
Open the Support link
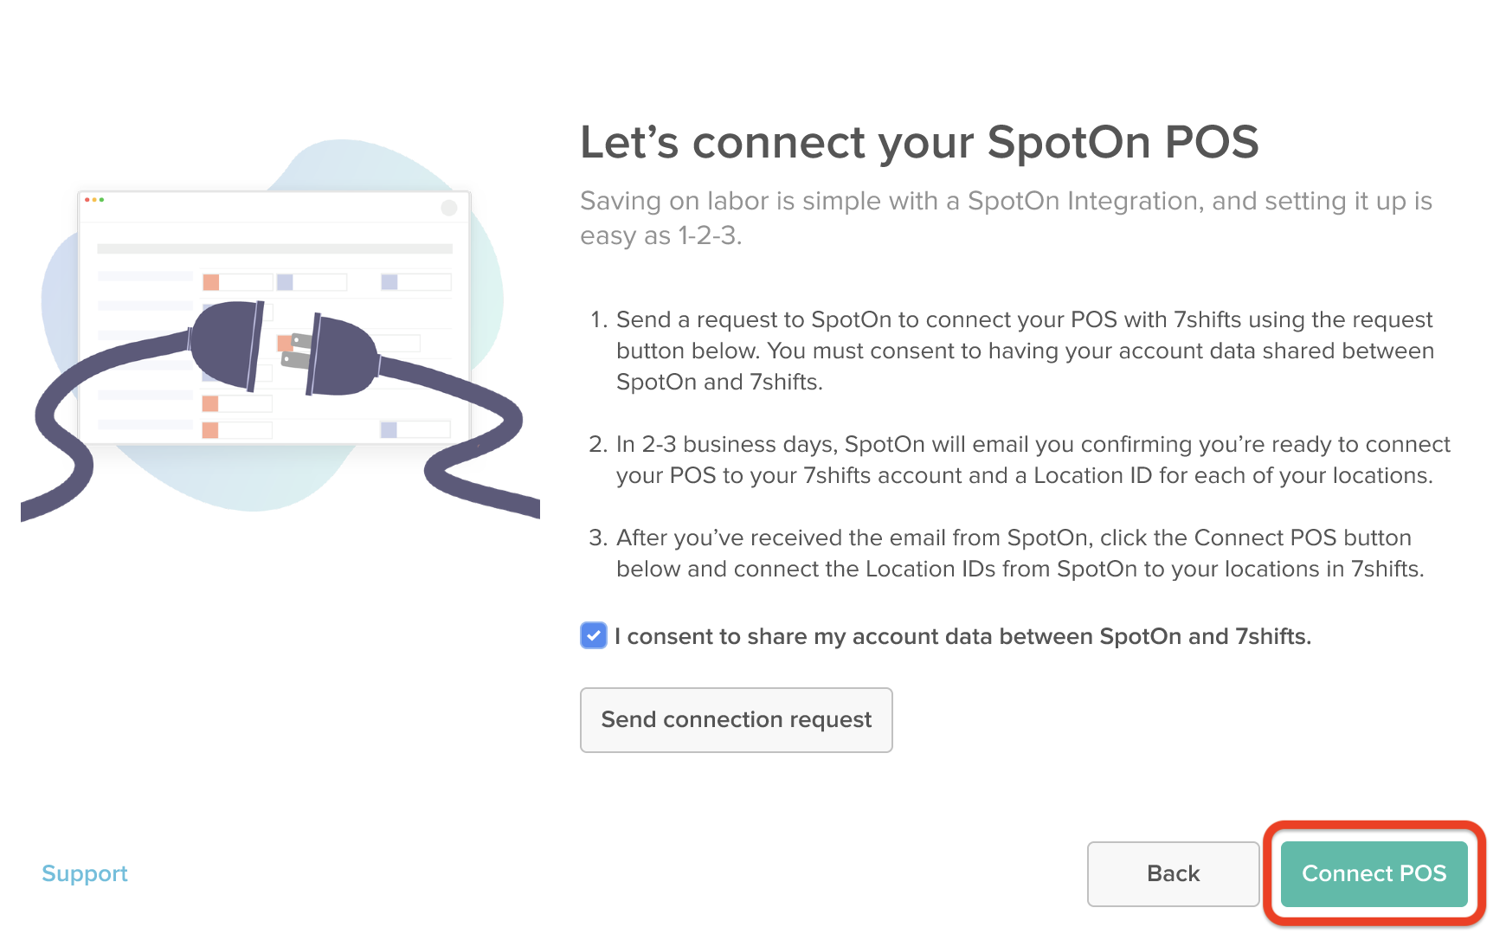tap(84, 873)
